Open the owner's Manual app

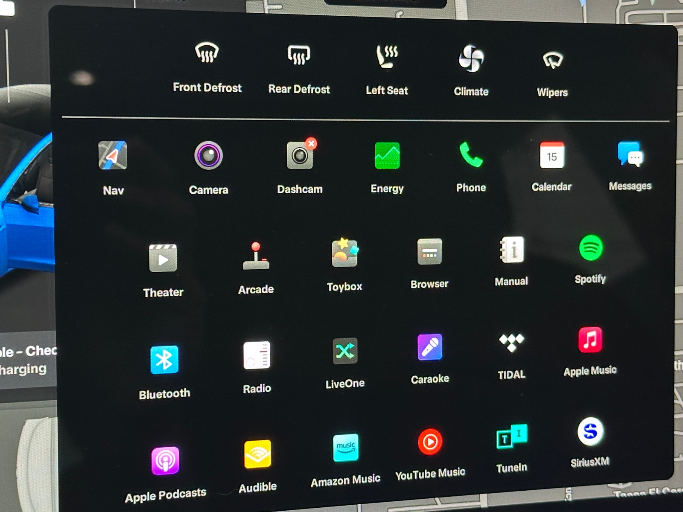pos(511,250)
